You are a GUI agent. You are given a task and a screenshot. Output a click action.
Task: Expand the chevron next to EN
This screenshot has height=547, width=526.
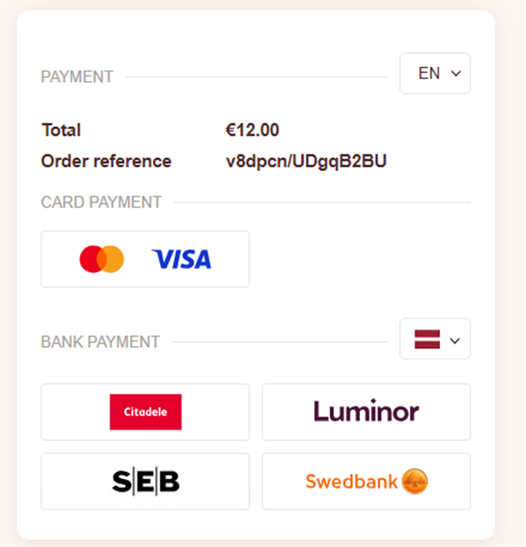[456, 73]
